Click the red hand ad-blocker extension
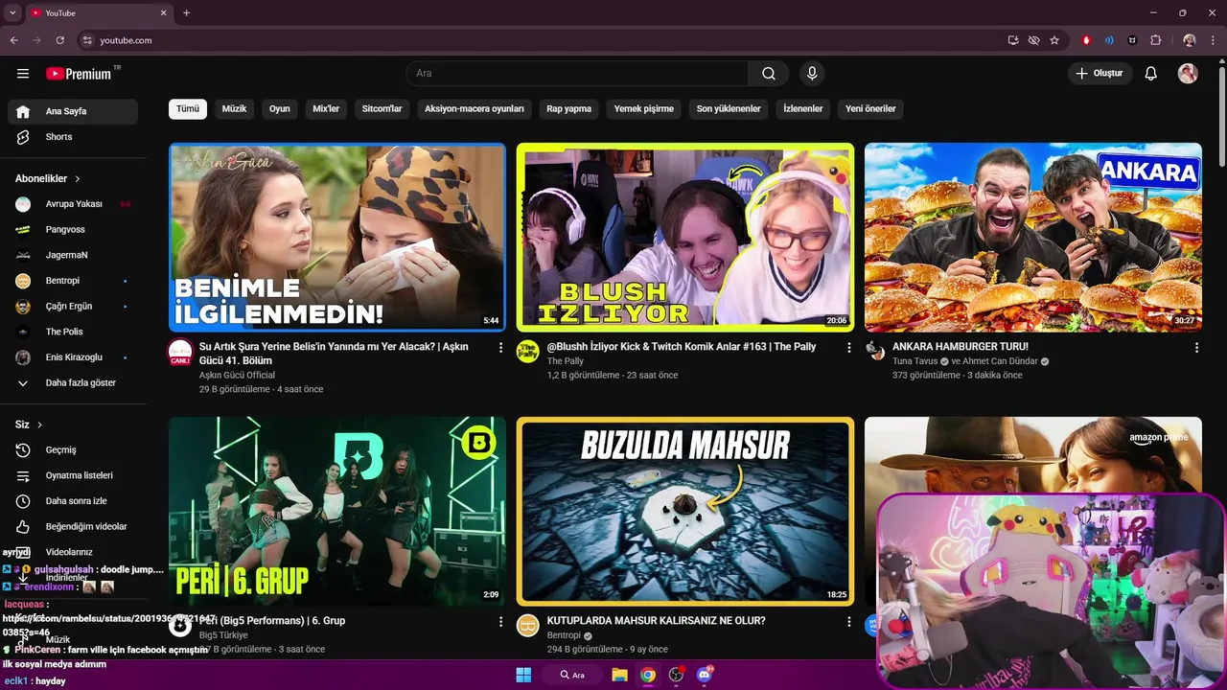 (x=1086, y=40)
